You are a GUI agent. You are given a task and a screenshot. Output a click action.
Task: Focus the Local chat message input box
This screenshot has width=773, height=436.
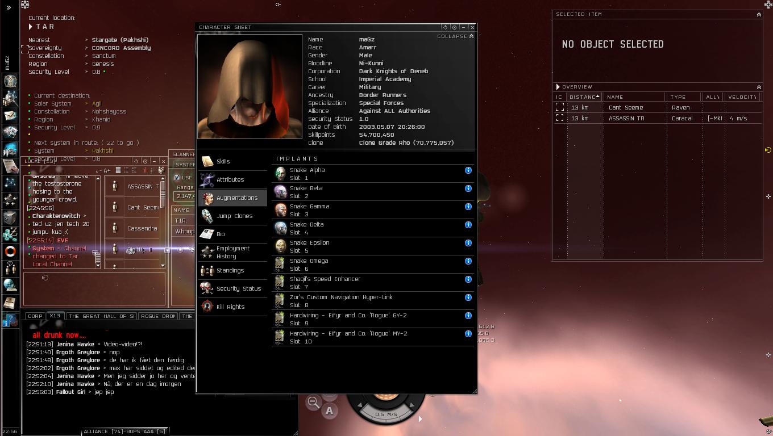94,289
